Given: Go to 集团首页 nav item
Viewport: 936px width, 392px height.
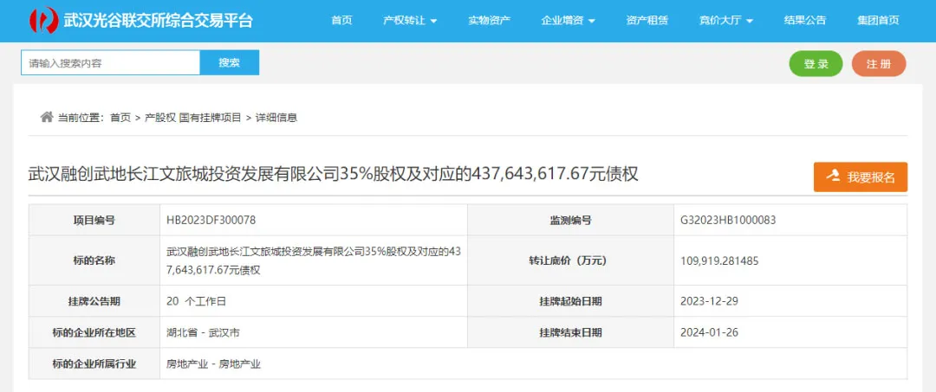Looking at the screenshot, I should (x=878, y=20).
